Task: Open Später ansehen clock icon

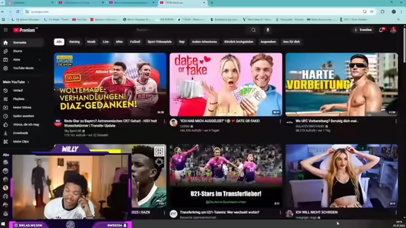Action: point(6,116)
